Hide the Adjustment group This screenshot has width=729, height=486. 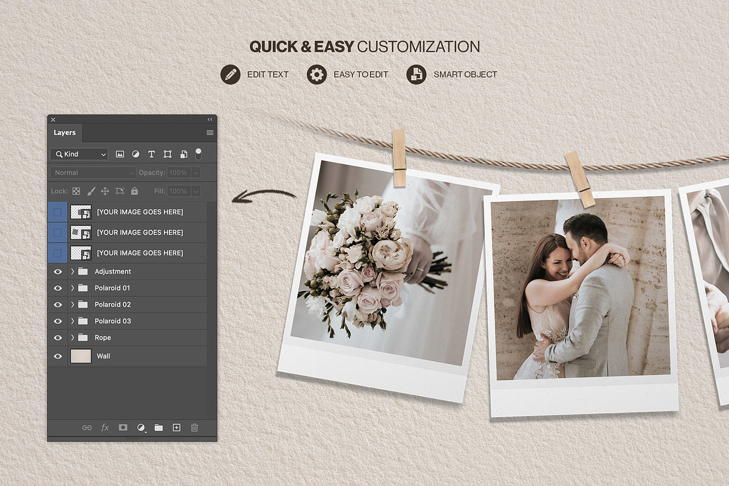(x=58, y=272)
